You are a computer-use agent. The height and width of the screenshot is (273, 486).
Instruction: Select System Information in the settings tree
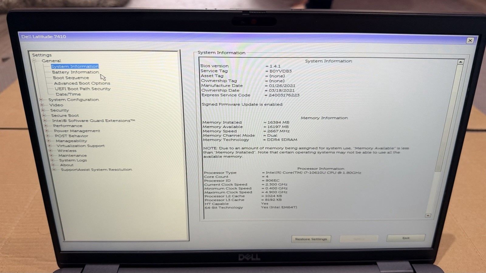tap(75, 66)
